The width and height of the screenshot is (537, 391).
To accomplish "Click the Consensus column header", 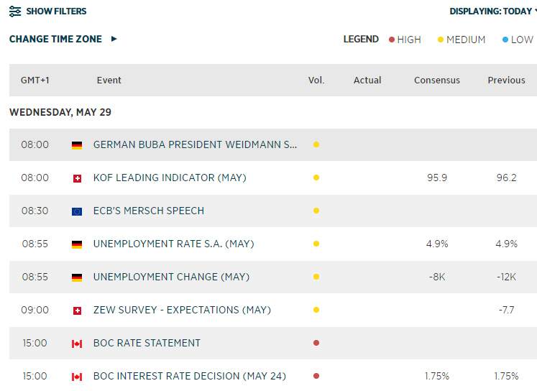I will (436, 80).
